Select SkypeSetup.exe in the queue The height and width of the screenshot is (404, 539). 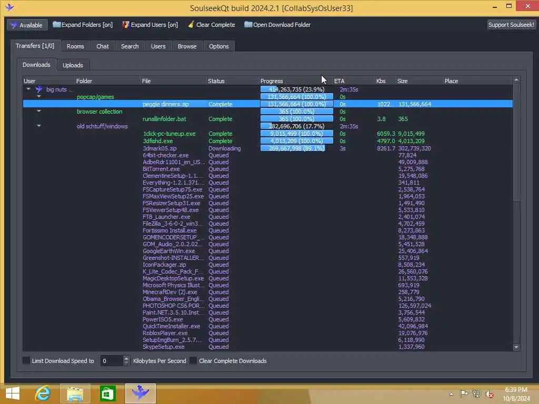163,347
